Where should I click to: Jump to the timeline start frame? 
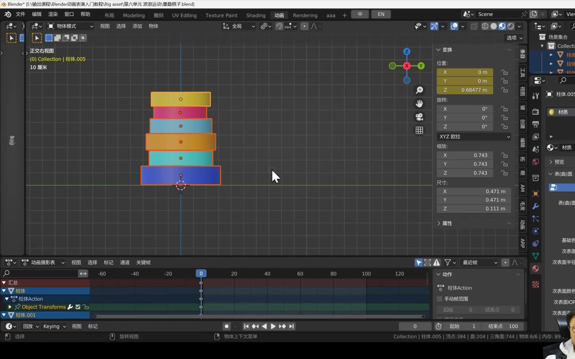246,326
